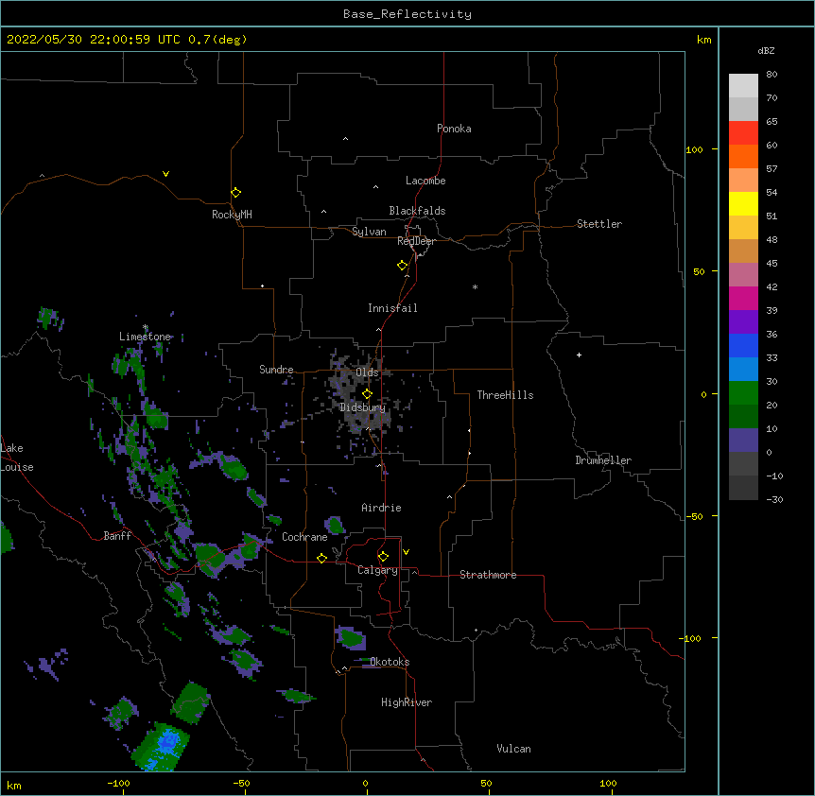Viewport: 815px width, 796px height.
Task: Click the yellow 54 dBZ legend swatch
Action: coord(743,203)
